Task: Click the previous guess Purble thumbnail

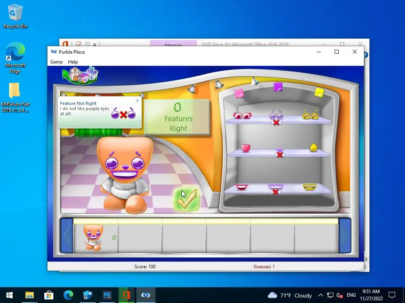Action: click(x=93, y=238)
